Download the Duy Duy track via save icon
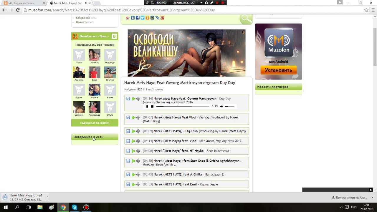This screenshot has width=377, height=212. point(128,99)
